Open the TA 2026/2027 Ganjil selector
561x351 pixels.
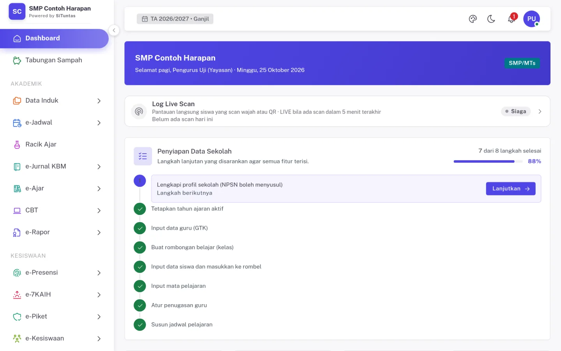pyautogui.click(x=175, y=19)
